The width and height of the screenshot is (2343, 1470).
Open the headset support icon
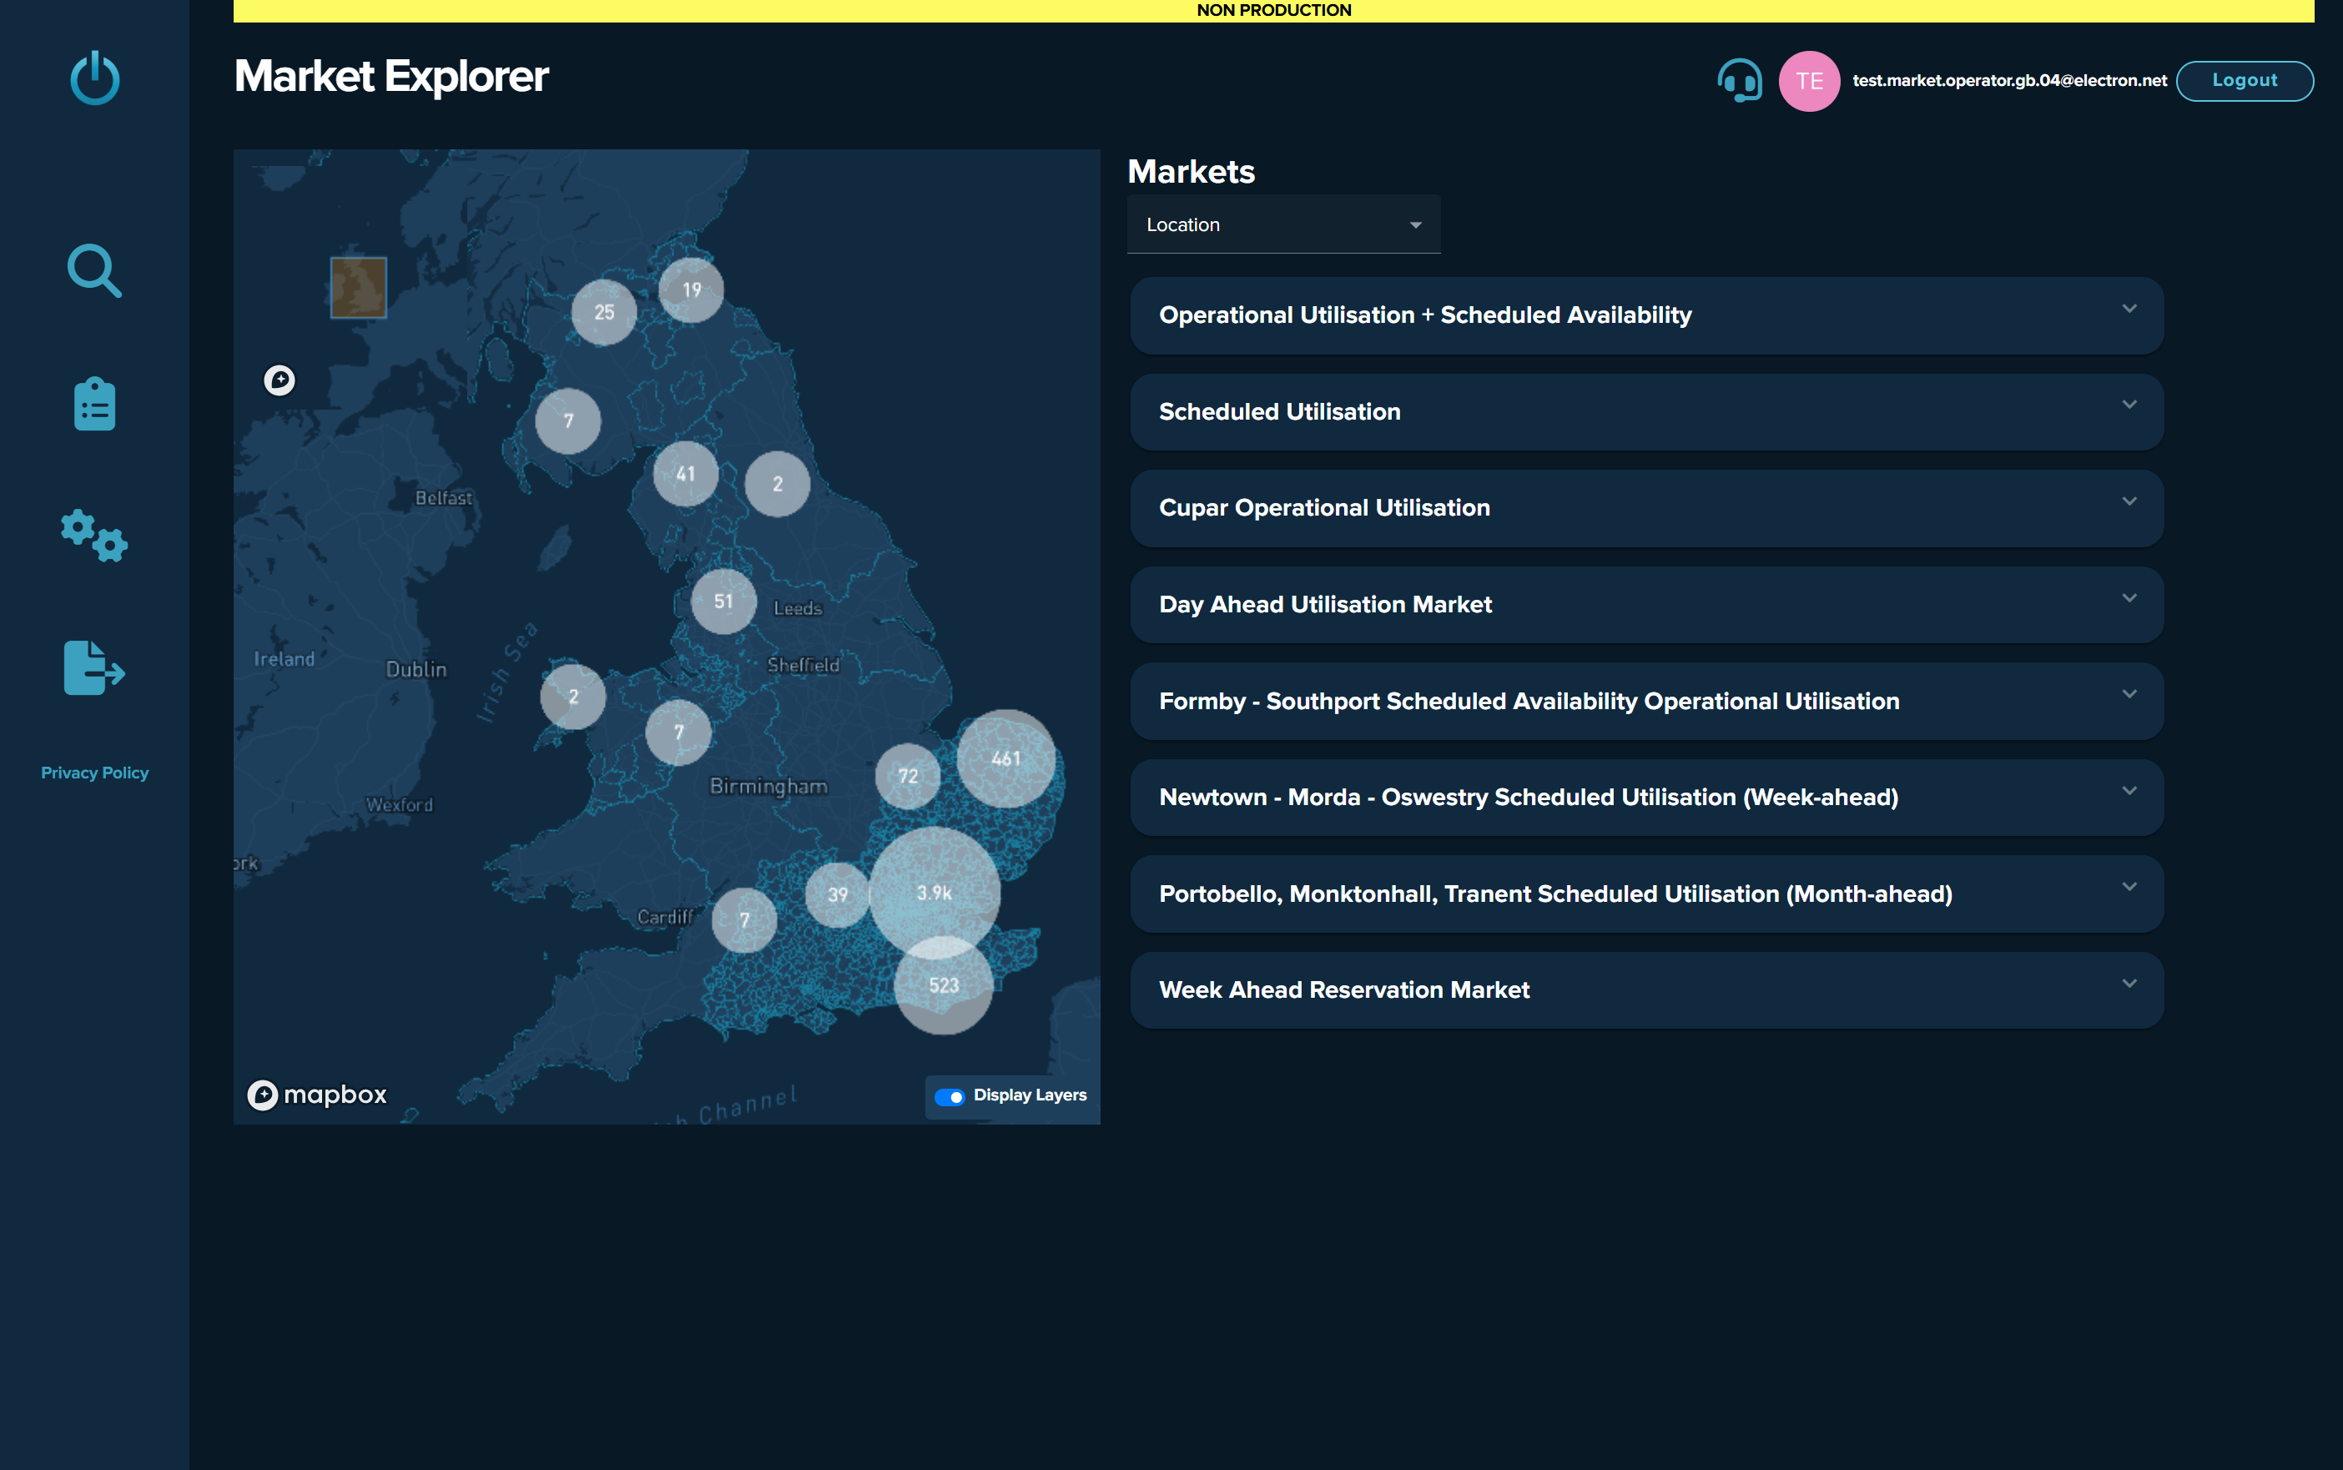(x=1739, y=81)
